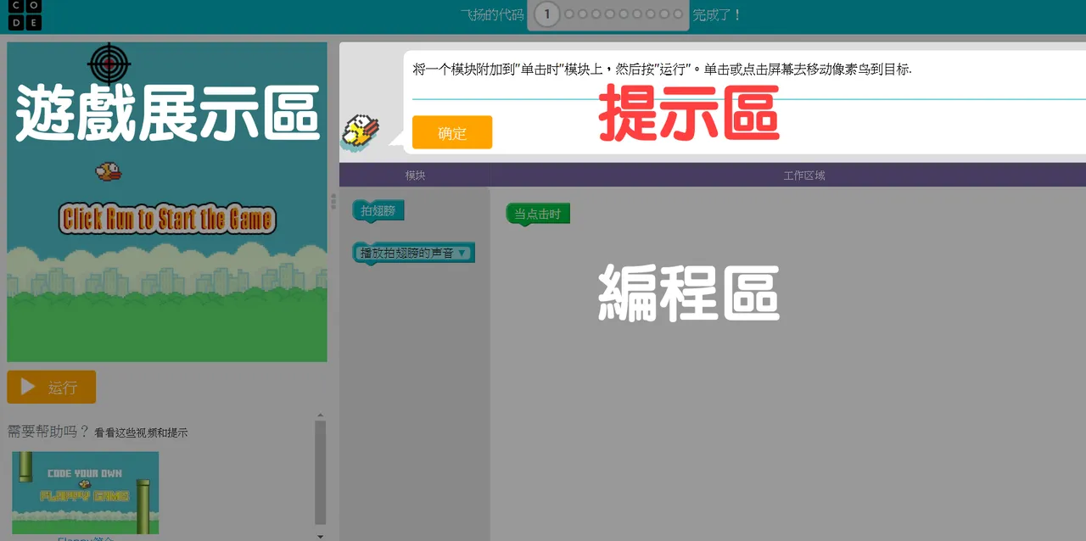This screenshot has height=541, width=1086.
Task: Click the help panel scrollbar up arrow
Action: point(320,415)
